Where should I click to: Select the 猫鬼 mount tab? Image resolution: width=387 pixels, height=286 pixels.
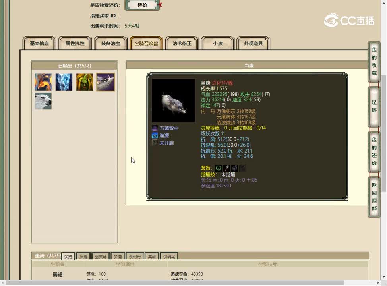82,256
